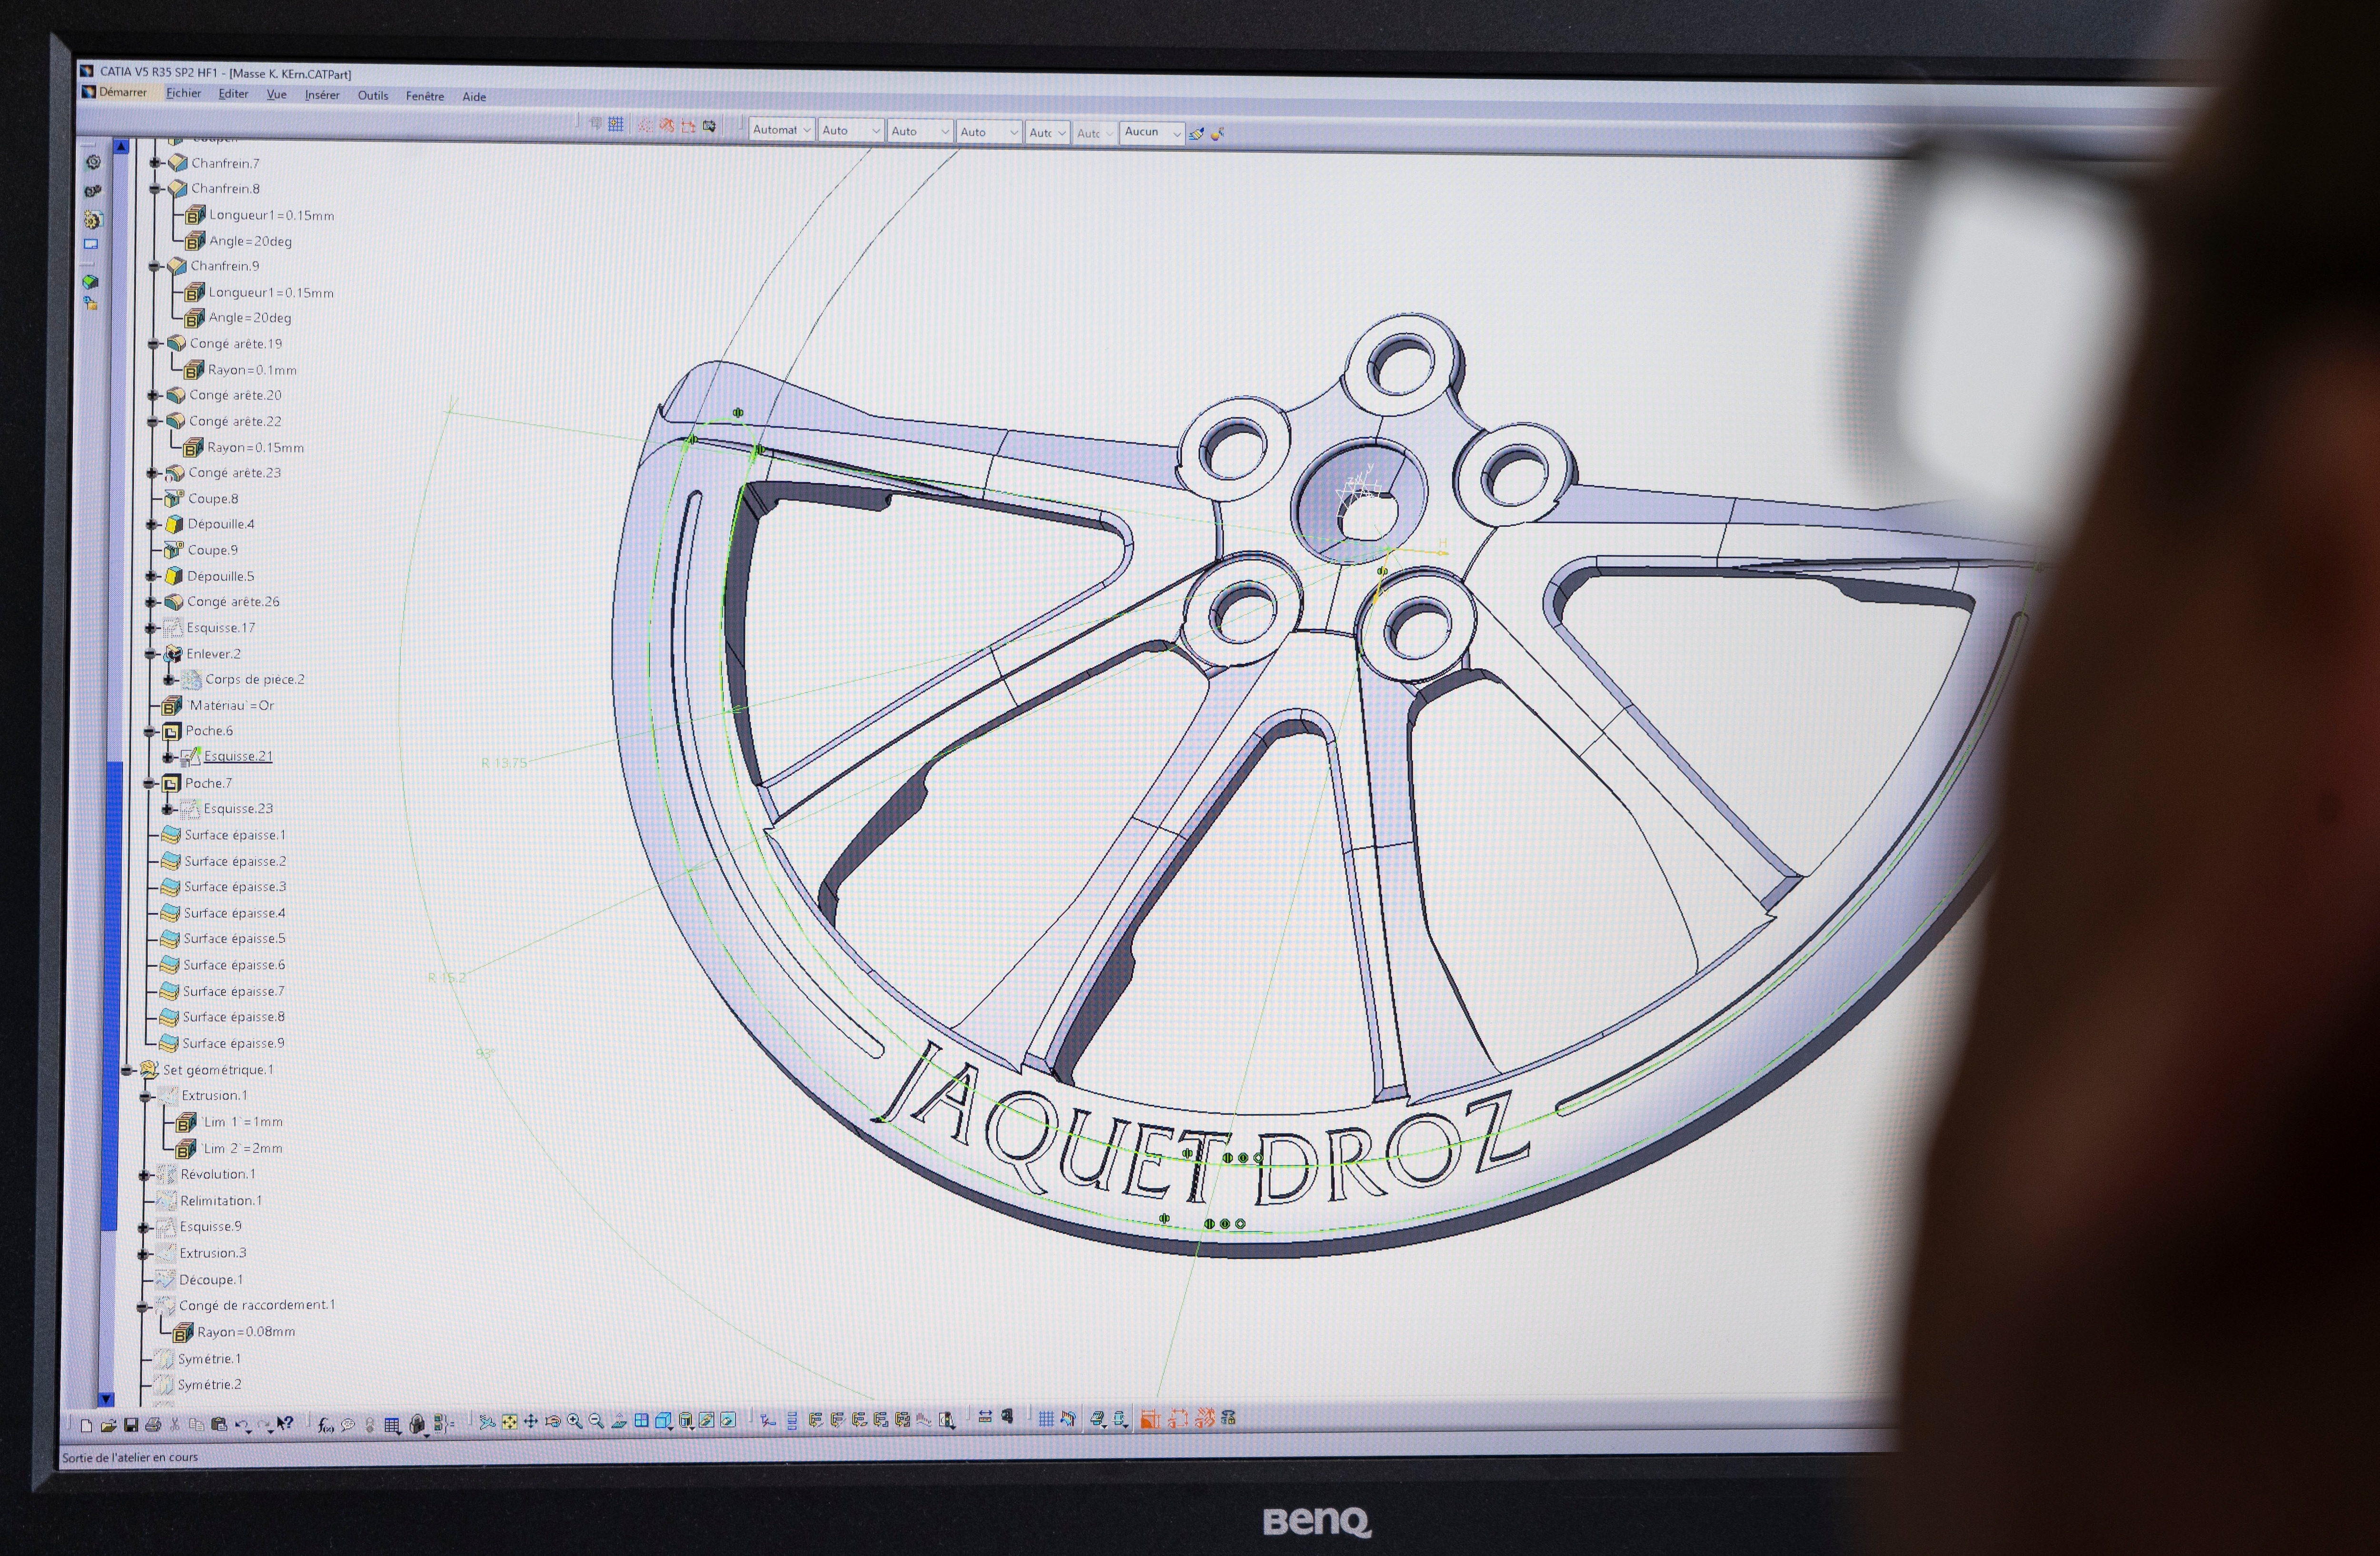Click the Zoom In magnifier icon

coord(575,1421)
